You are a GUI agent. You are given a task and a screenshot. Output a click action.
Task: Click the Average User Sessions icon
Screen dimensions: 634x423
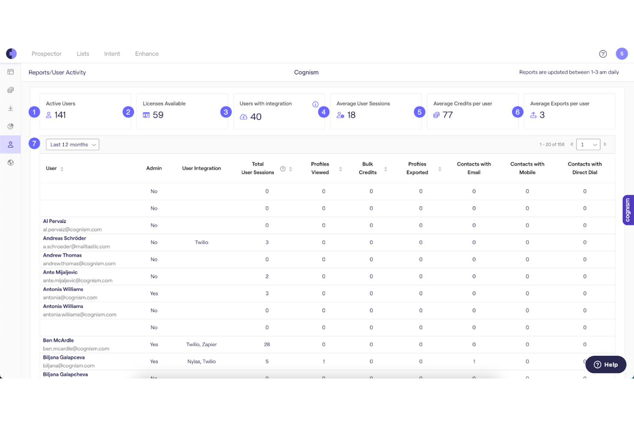(x=340, y=115)
